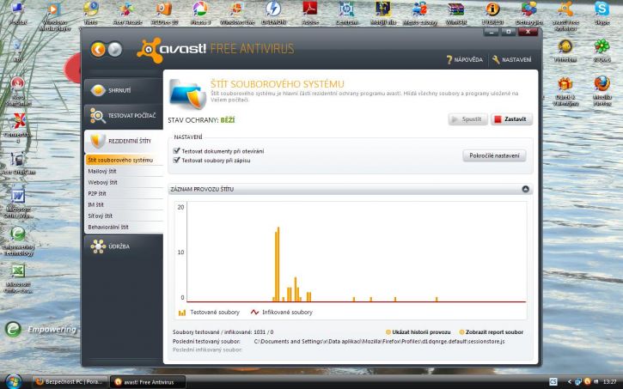
Task: Open Pokročilé nastavení advanced settings
Action: (x=494, y=155)
